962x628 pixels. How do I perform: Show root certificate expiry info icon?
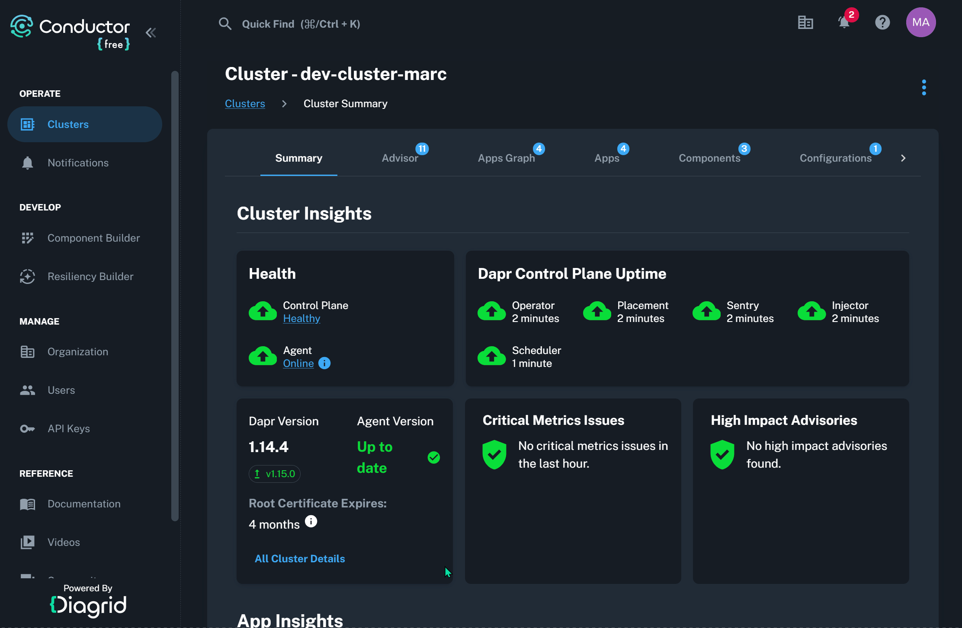pyautogui.click(x=311, y=522)
